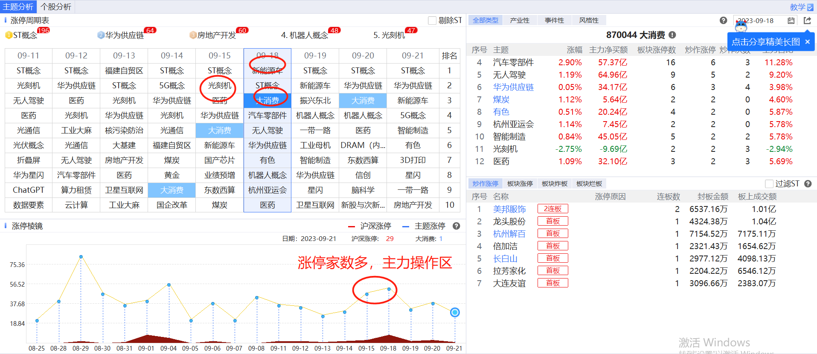Open the 板块涨停 list tab
This screenshot has width=817, height=354.
pyautogui.click(x=520, y=184)
